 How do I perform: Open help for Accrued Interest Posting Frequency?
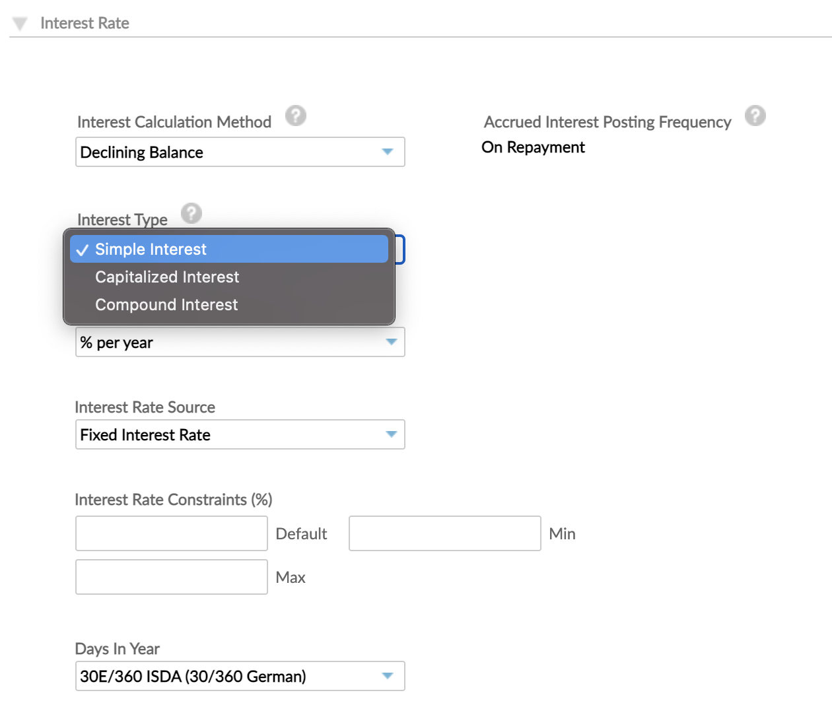[755, 115]
